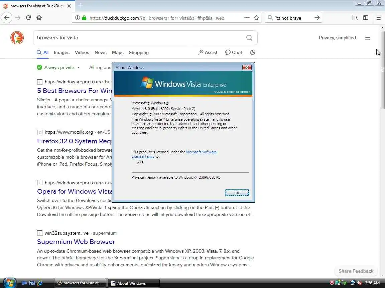Click the favicon beside windowsreport.com first result

(40, 82)
